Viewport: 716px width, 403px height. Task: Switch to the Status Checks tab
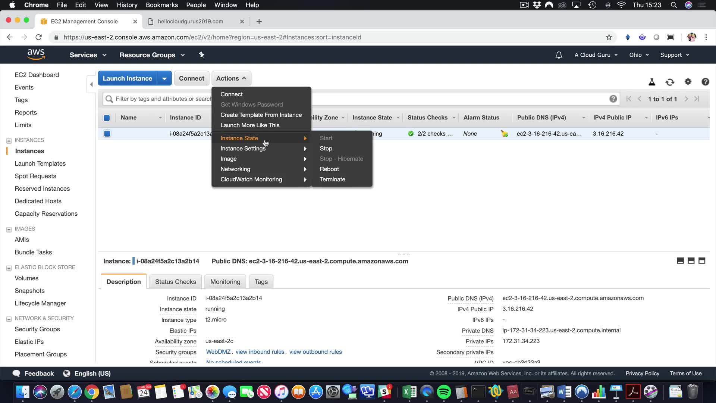(175, 282)
